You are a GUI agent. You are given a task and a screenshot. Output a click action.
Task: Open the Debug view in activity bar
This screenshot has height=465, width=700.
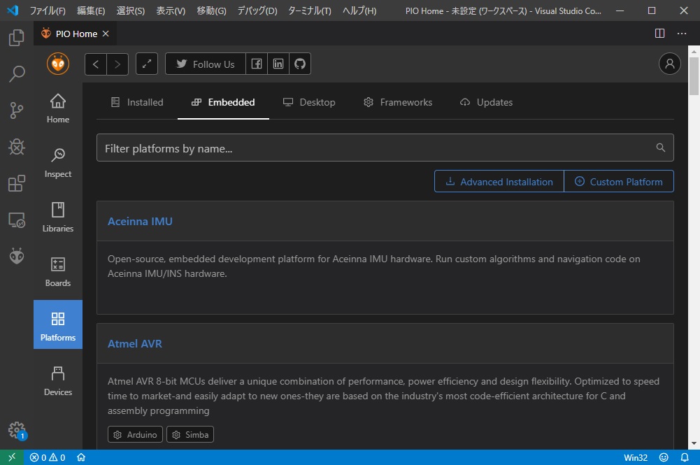click(17, 147)
